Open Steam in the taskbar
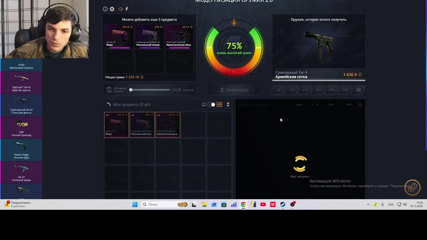 (283, 205)
